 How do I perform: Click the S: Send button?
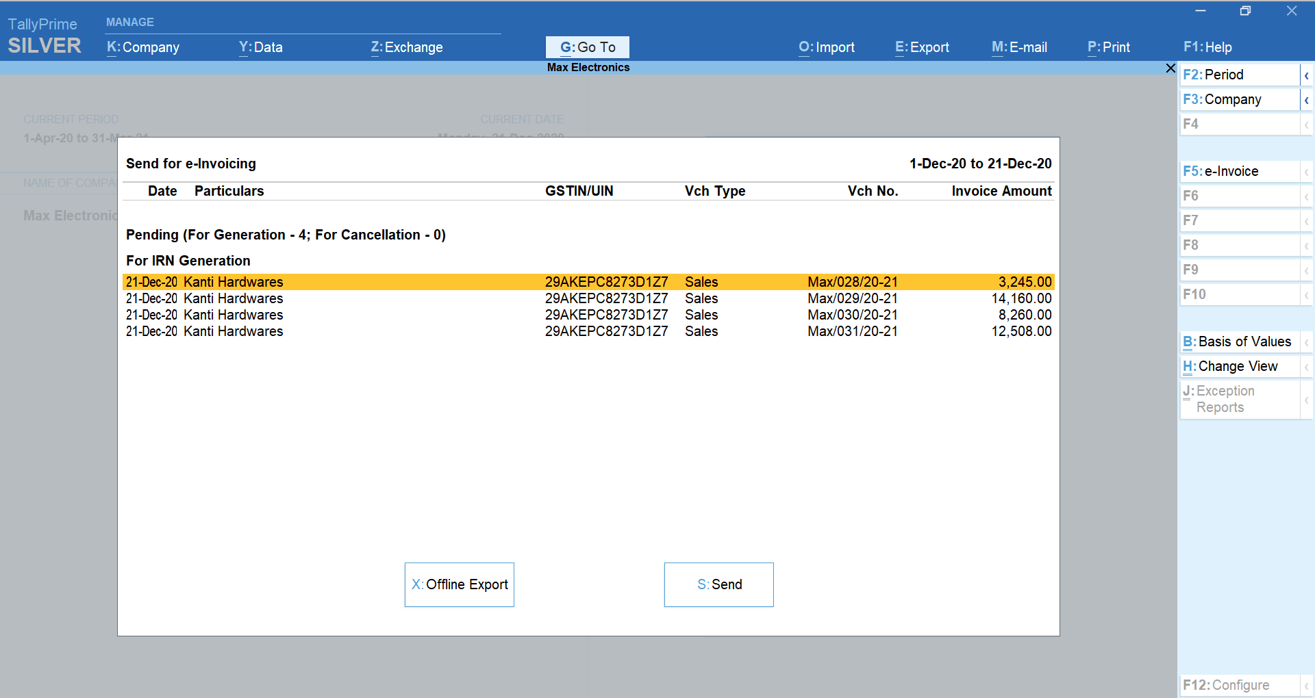click(719, 584)
